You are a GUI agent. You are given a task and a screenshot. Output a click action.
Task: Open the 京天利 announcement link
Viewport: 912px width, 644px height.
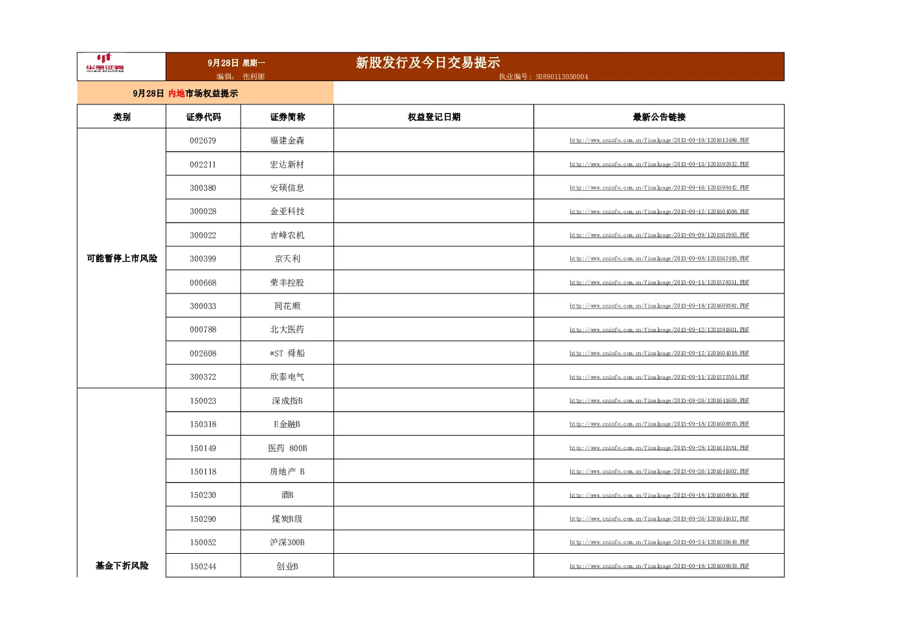[x=659, y=258]
